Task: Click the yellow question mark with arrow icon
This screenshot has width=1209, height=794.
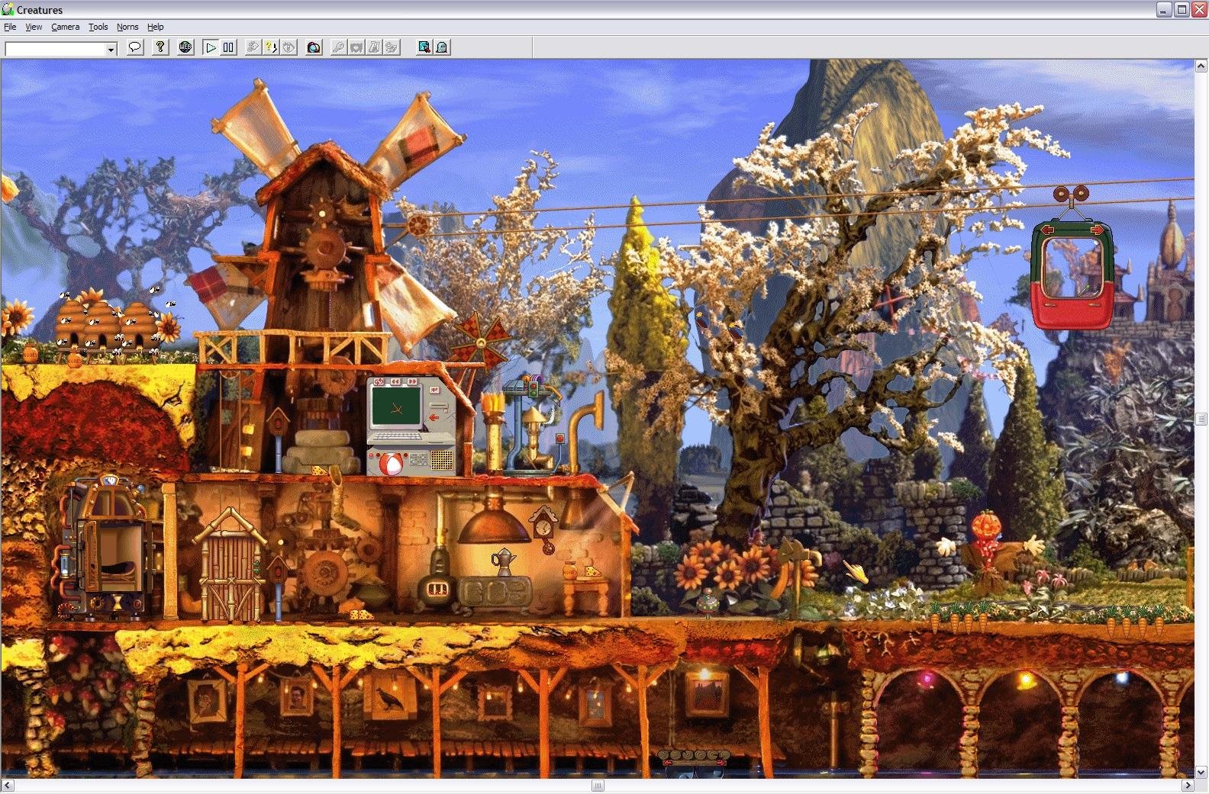Action: click(x=271, y=47)
